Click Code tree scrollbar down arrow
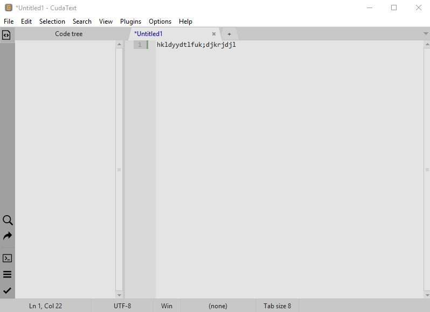 pos(119,295)
